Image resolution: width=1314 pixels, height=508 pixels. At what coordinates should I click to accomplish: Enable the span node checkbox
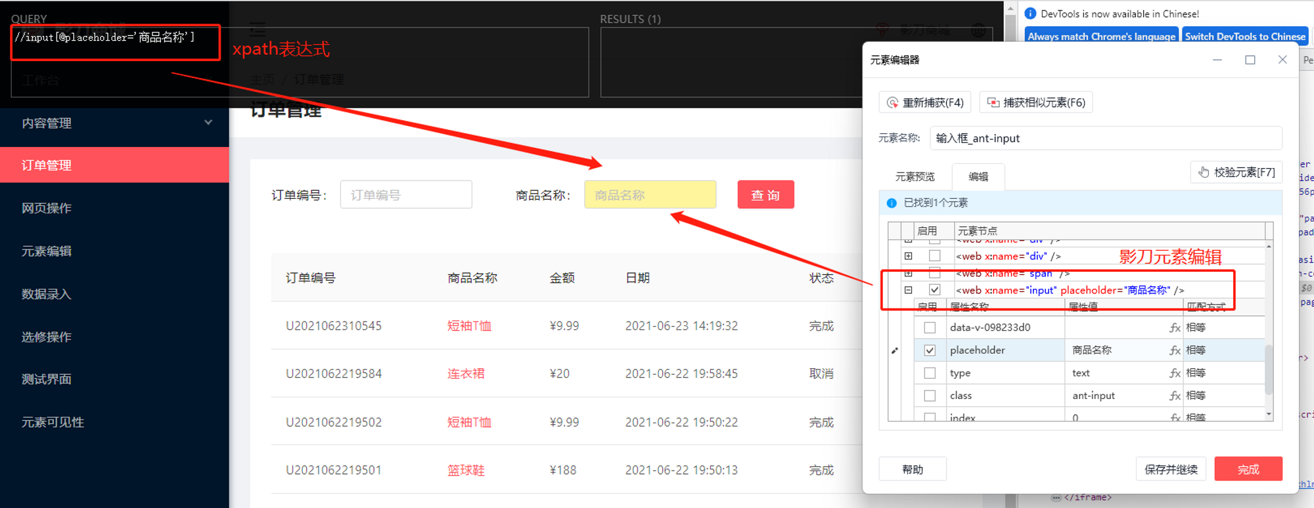tap(935, 273)
